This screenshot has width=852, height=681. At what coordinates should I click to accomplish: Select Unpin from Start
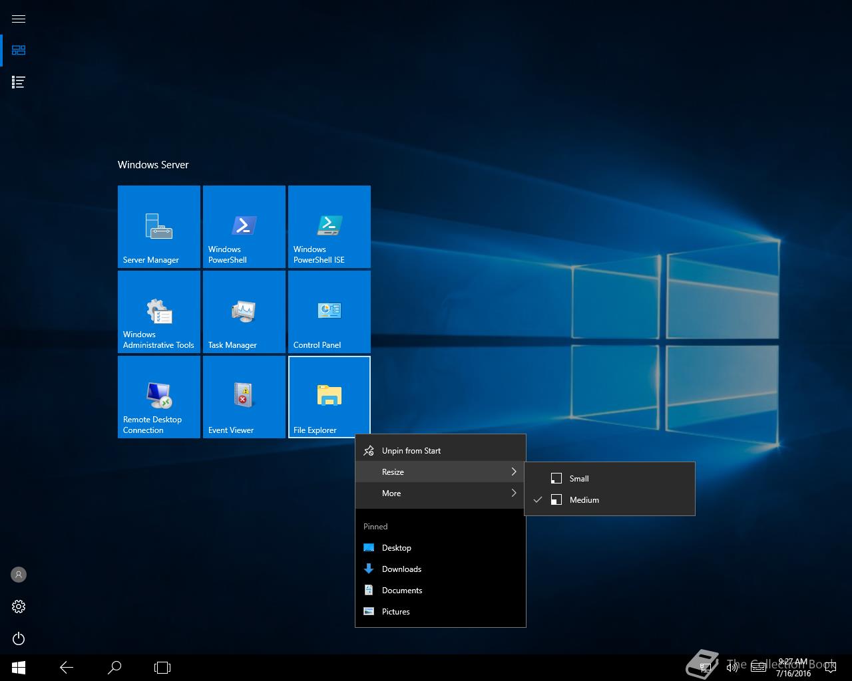coord(441,451)
